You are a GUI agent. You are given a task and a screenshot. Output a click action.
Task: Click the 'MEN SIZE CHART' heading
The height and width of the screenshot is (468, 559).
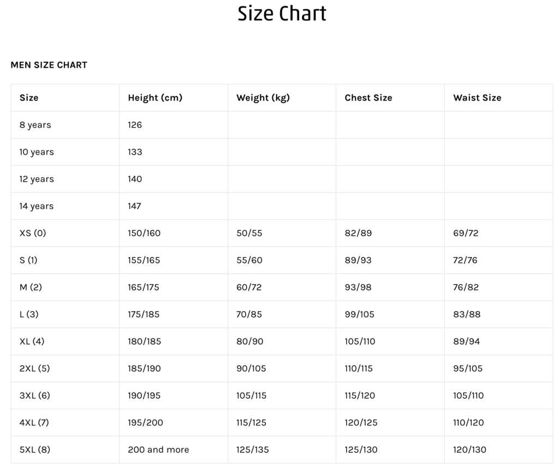[x=49, y=65]
